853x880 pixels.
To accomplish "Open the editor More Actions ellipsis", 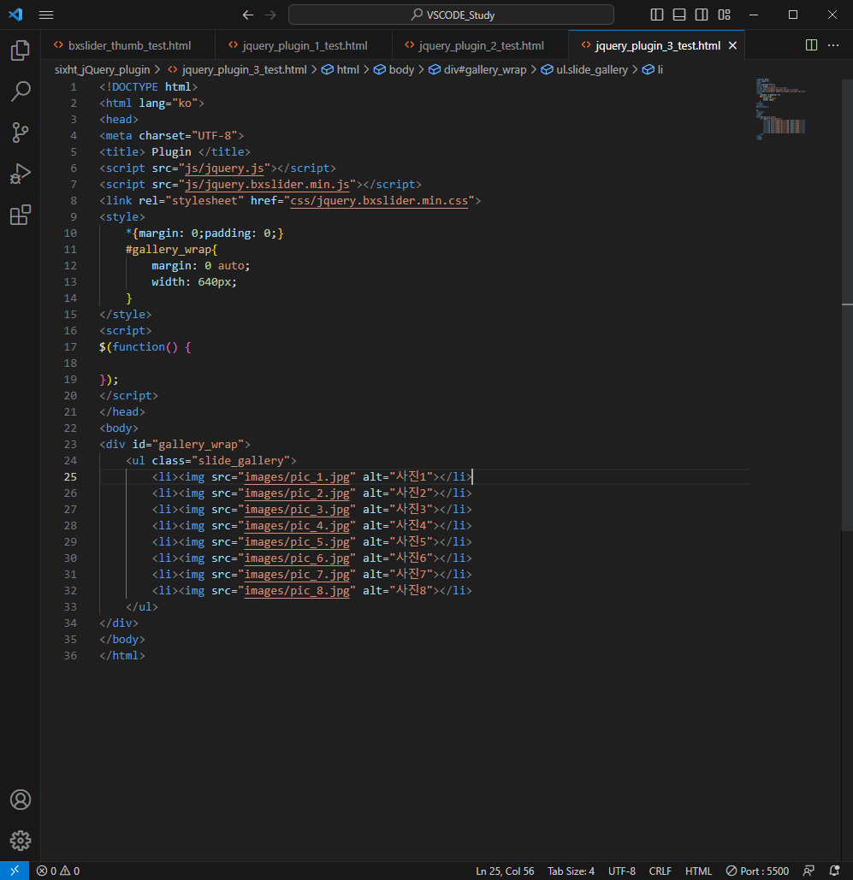I will click(833, 44).
